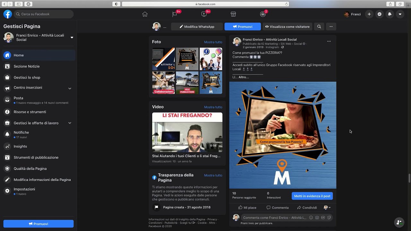Click the Safari share button
This screenshot has width=411, height=231.
(x=390, y=4)
